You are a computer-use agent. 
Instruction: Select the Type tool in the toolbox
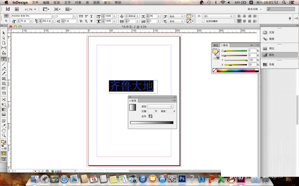pos(4,59)
